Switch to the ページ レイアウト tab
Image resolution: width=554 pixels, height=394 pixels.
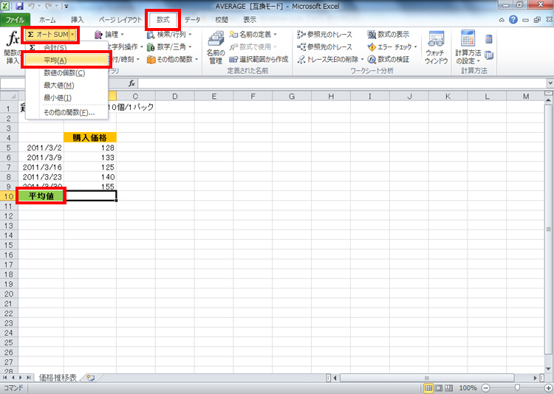[x=120, y=20]
